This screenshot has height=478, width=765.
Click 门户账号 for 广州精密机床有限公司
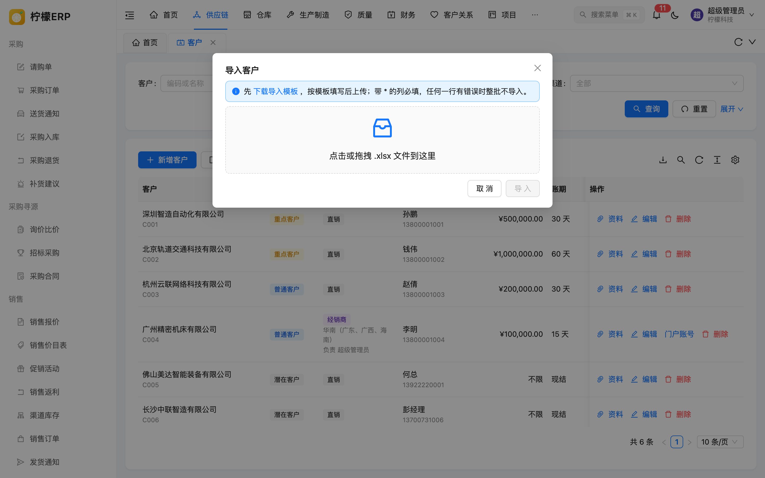(679, 334)
